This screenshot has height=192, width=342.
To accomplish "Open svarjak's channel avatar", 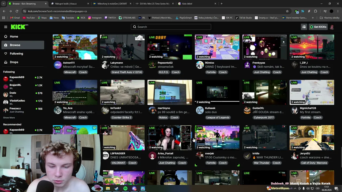I will (x=200, y=155).
